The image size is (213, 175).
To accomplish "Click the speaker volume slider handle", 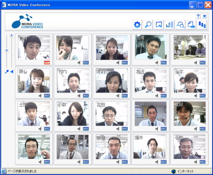I will coord(11,35).
